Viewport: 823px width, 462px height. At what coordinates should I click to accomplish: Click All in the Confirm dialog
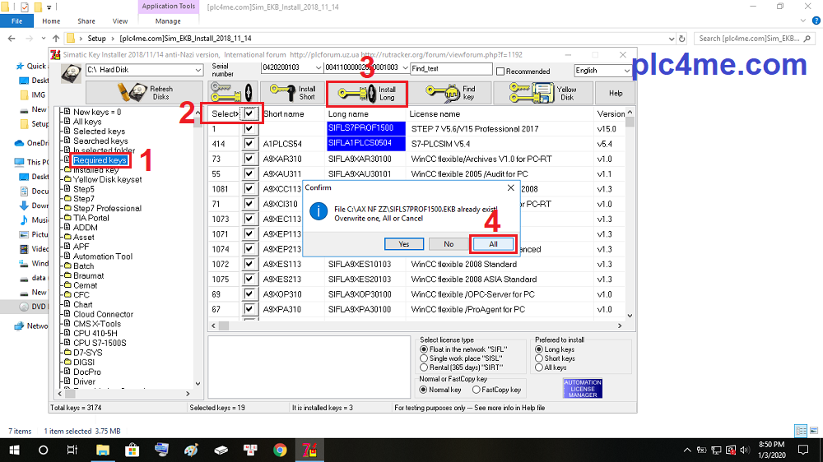click(x=493, y=243)
